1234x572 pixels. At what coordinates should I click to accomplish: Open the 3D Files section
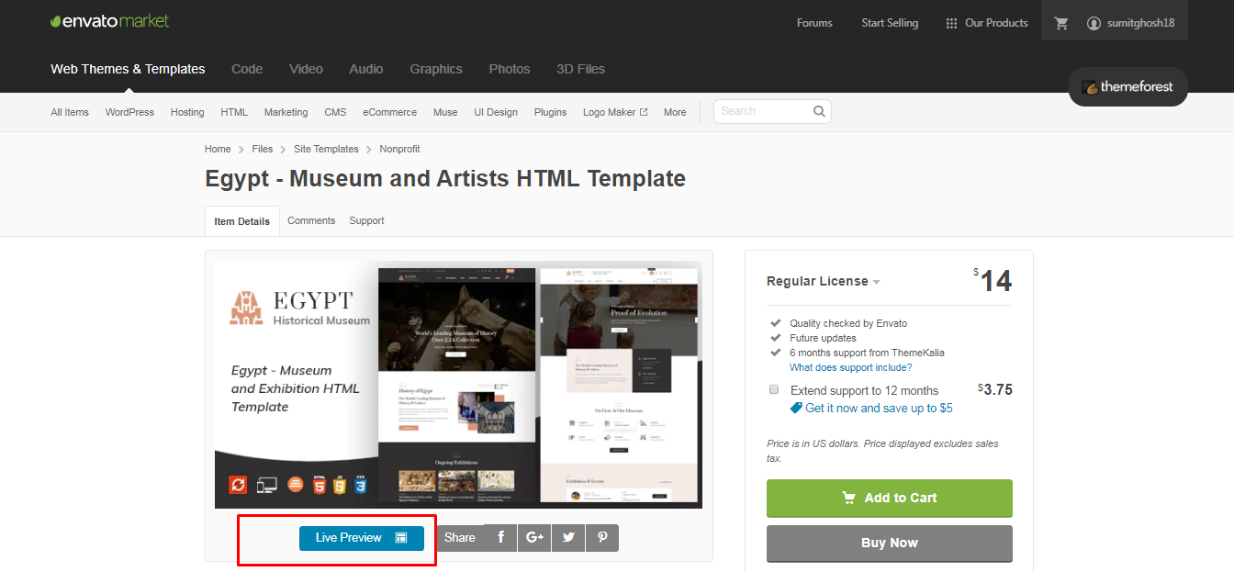coord(580,69)
